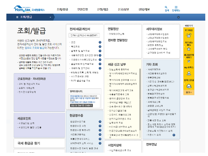The image size is (208, 156).
Task: Open 민원증명 top menu
Action: coord(83,9)
